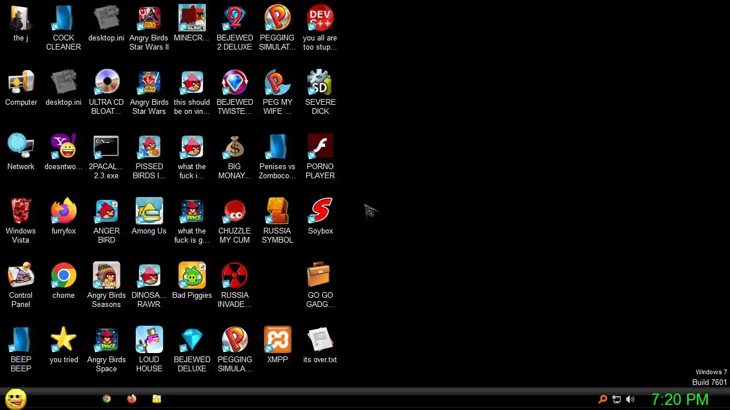Select the GO GO GADG... briefcase icon
This screenshot has width=730, height=410.
click(x=320, y=276)
